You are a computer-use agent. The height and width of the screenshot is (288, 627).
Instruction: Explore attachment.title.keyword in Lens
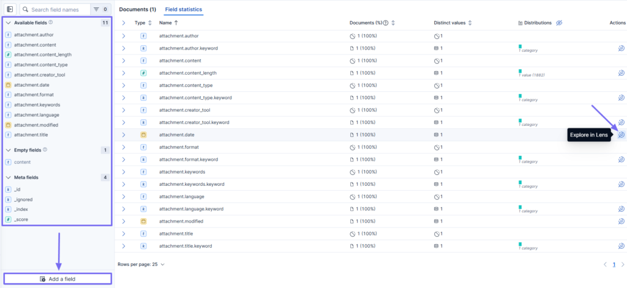click(x=621, y=246)
